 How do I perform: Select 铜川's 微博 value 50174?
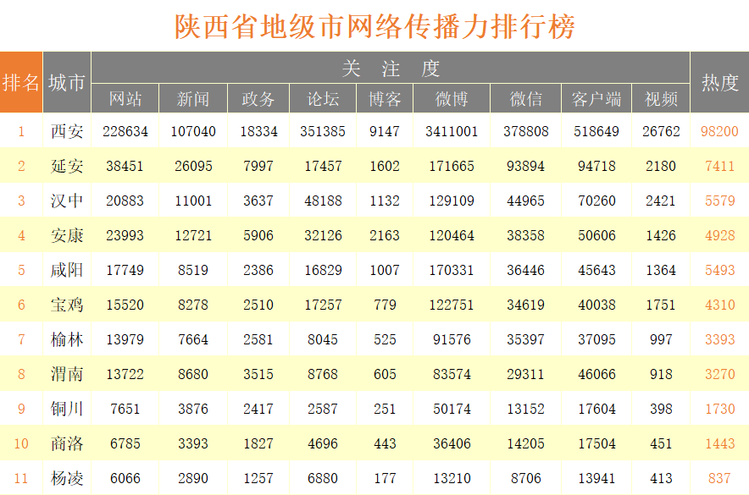[452, 409]
